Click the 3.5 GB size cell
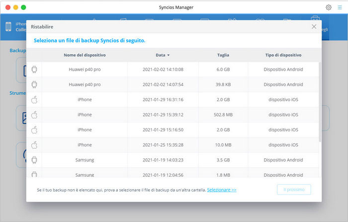Image resolution: width=348 pixels, height=222 pixels. click(223, 160)
